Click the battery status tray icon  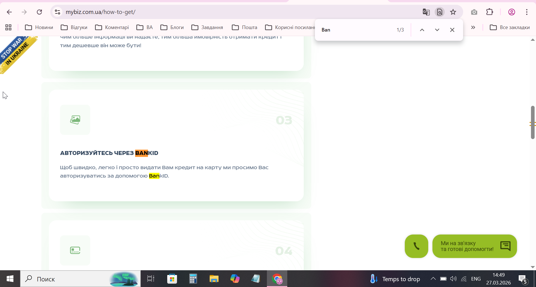[443, 279]
